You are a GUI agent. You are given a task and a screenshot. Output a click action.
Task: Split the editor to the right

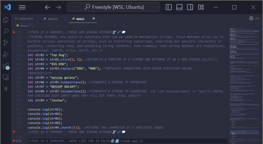click(x=251, y=18)
